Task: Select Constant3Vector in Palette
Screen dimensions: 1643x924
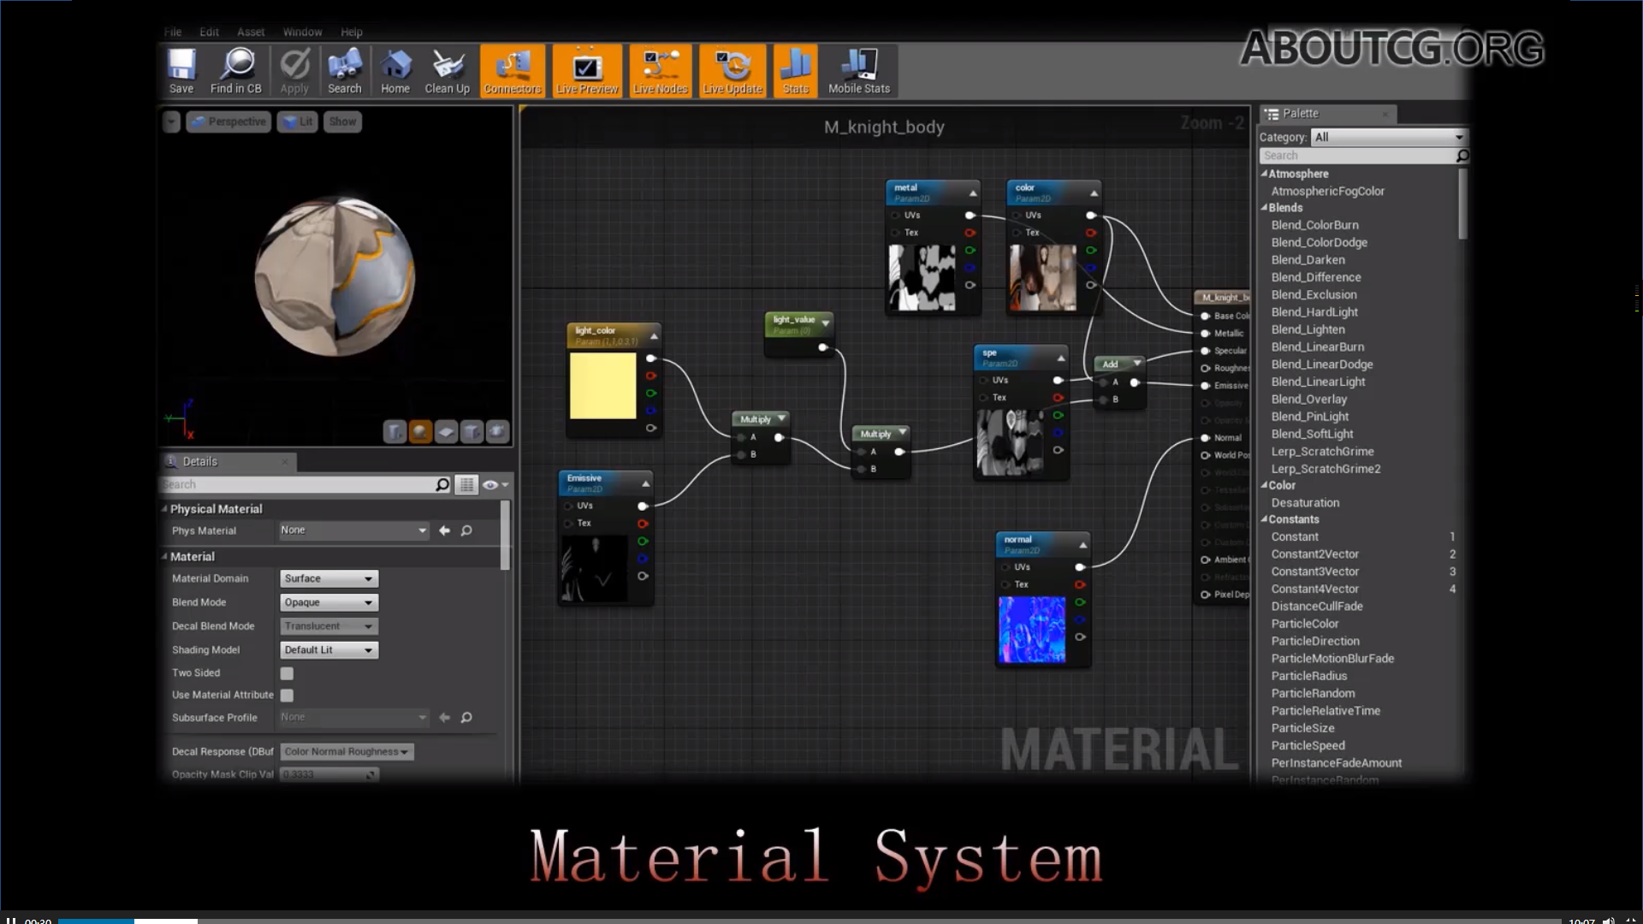Action: (x=1315, y=572)
